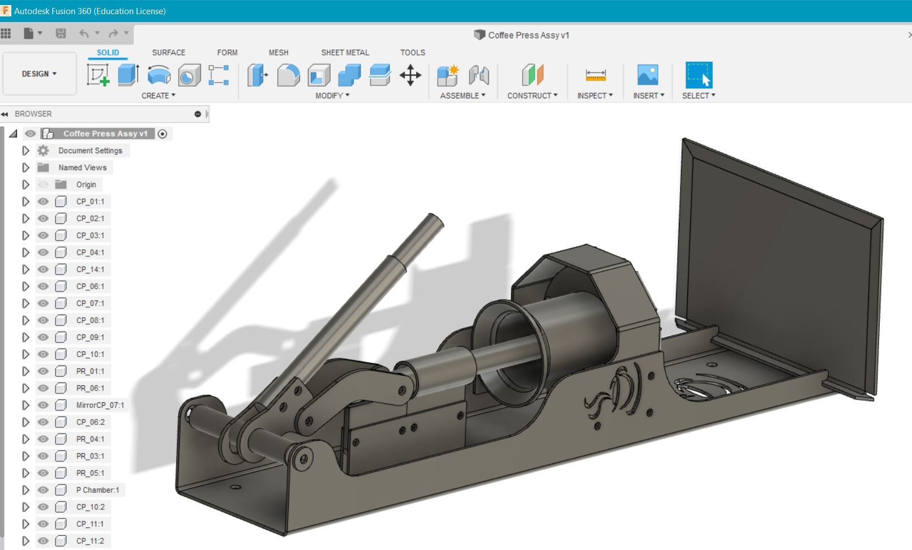The height and width of the screenshot is (550, 912).
Task: Open the CONSTRUCT menu
Action: (x=532, y=96)
